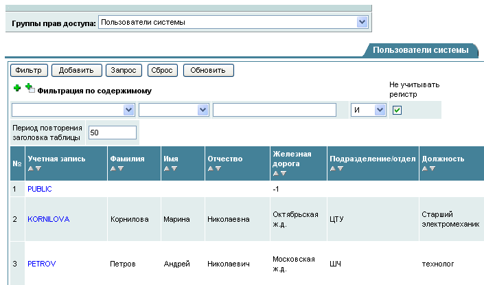Click the header repeat period field

pyautogui.click(x=113, y=133)
